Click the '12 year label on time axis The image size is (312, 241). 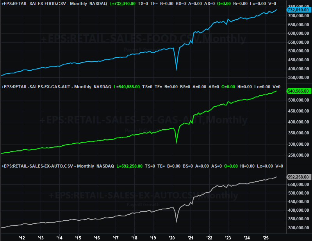point(22,237)
